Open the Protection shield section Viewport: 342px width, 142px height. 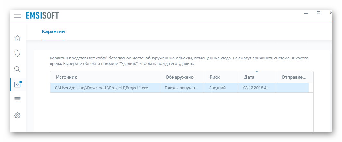pos(17,54)
